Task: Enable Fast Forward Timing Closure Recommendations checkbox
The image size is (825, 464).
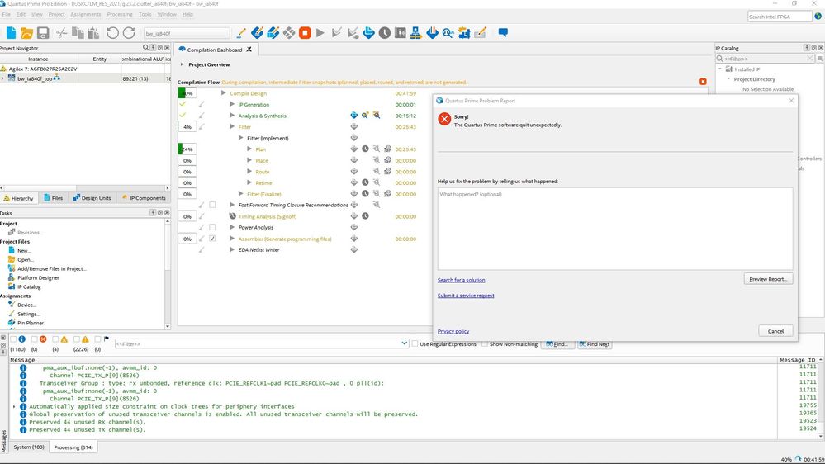Action: 212,205
